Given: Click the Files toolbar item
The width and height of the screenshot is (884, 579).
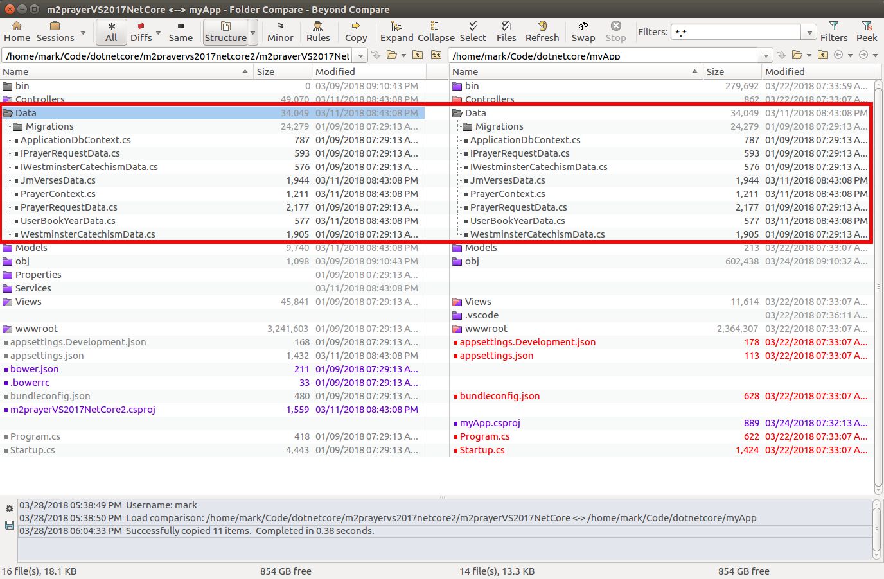Looking at the screenshot, I should 506,31.
